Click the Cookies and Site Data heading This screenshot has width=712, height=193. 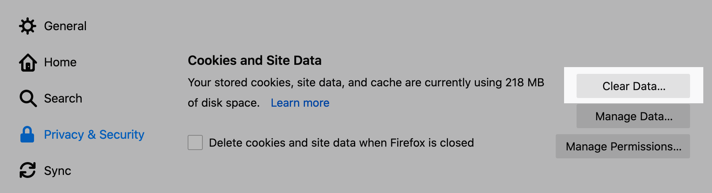255,60
